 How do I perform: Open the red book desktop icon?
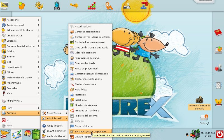(x=218, y=32)
